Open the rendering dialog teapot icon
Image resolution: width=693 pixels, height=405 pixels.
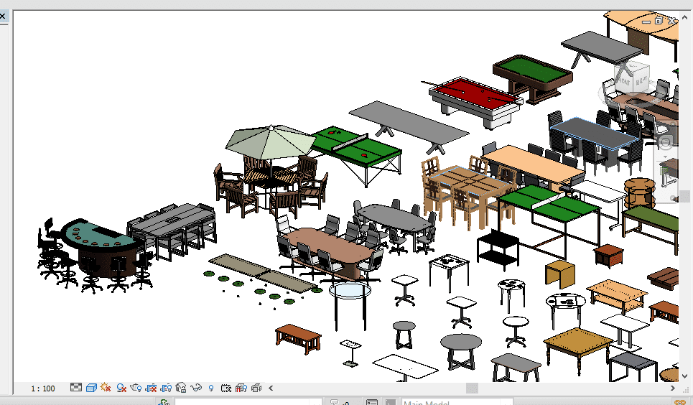136,388
